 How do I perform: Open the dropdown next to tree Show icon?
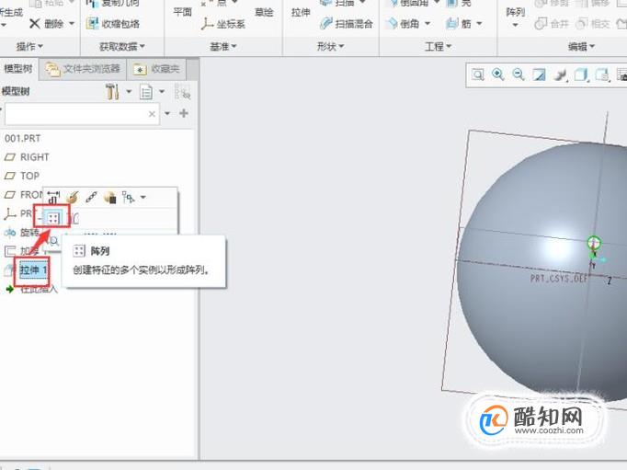tap(162, 92)
